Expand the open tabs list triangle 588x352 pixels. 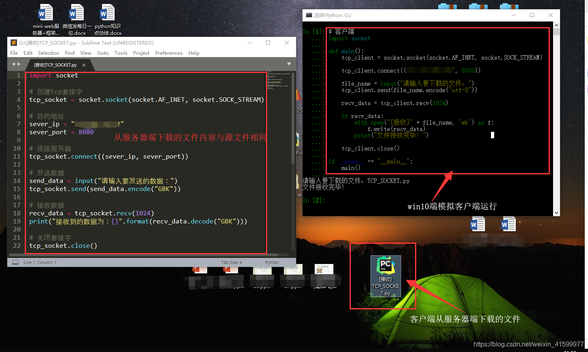click(x=289, y=64)
